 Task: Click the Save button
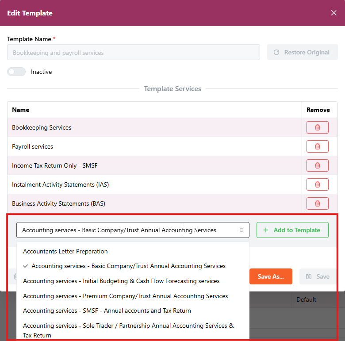point(318,276)
